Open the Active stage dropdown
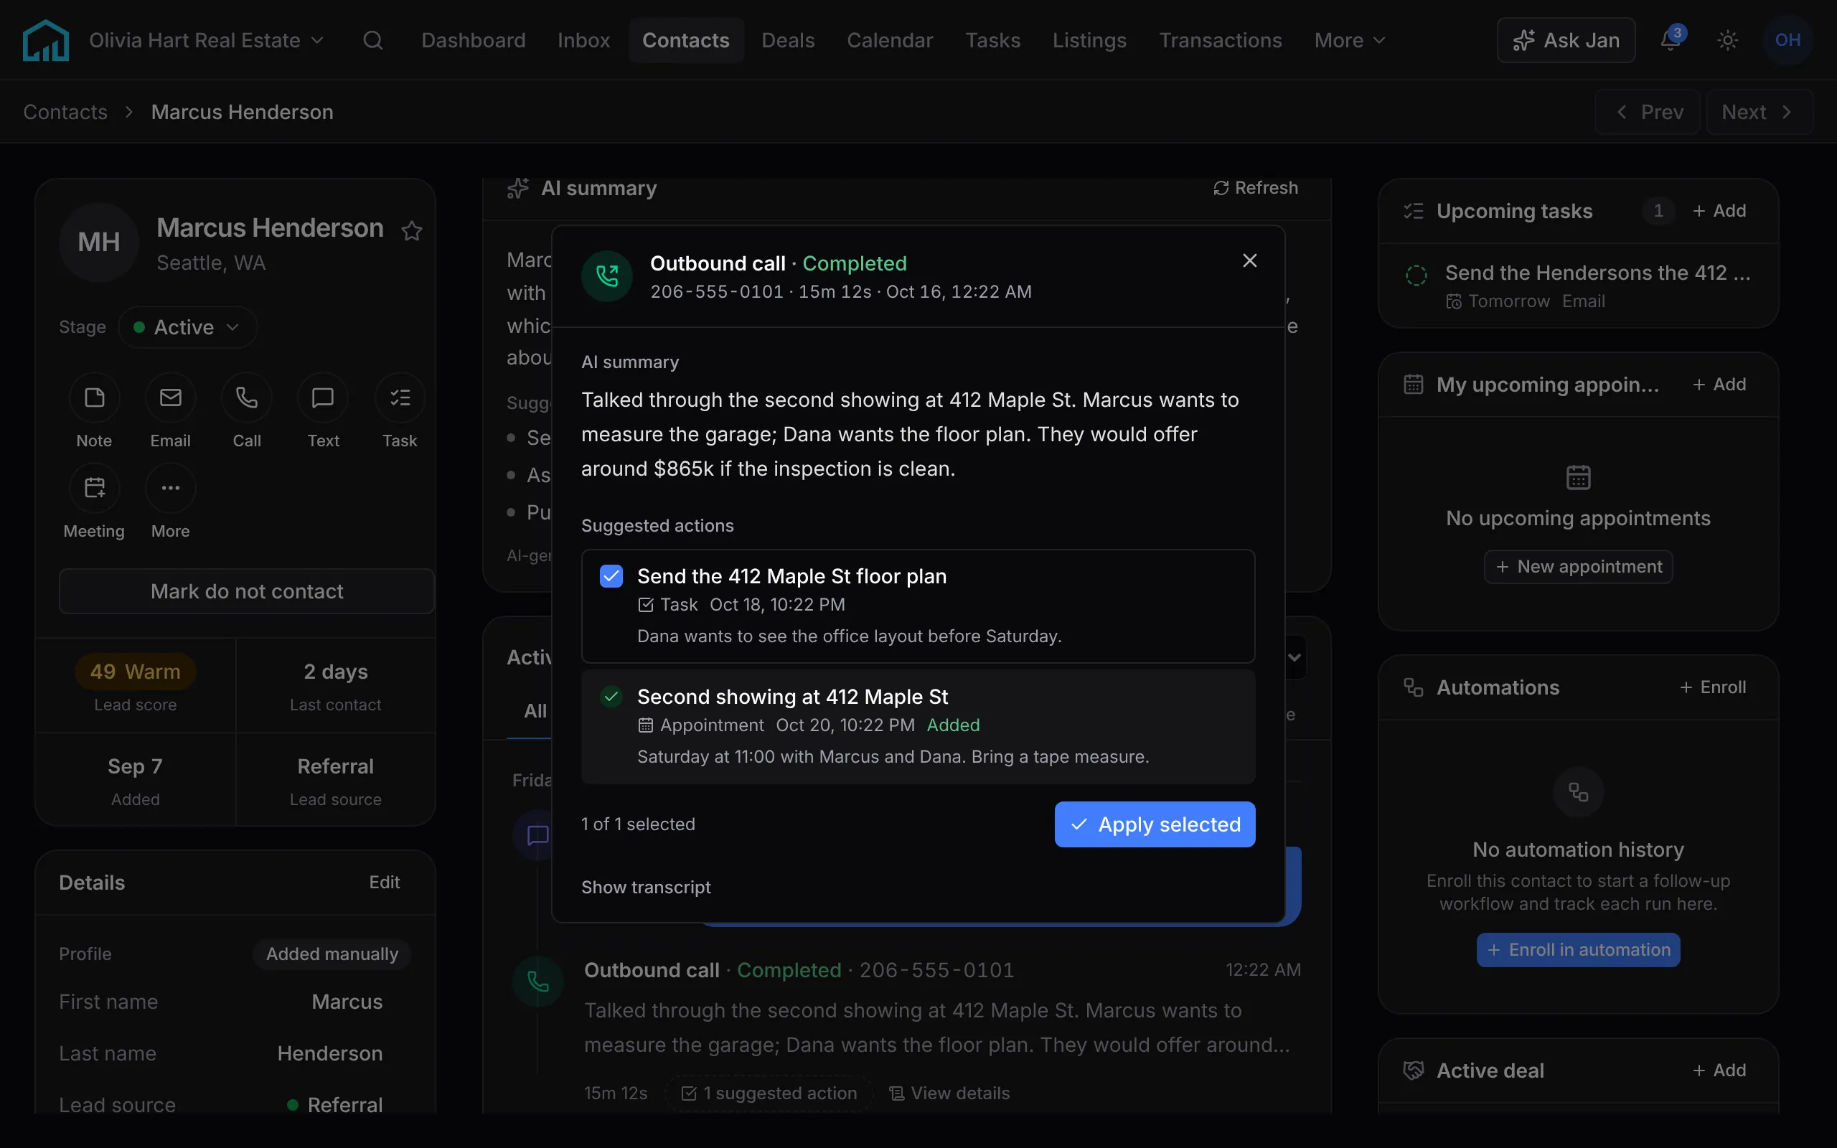This screenshot has height=1148, width=1837. click(187, 327)
